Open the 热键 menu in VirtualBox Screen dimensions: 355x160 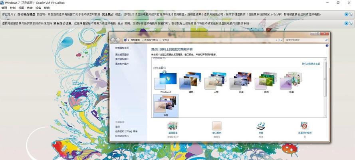[x=30, y=8]
